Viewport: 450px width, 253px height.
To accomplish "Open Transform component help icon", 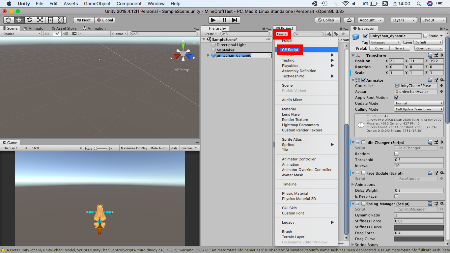I will 430,55.
